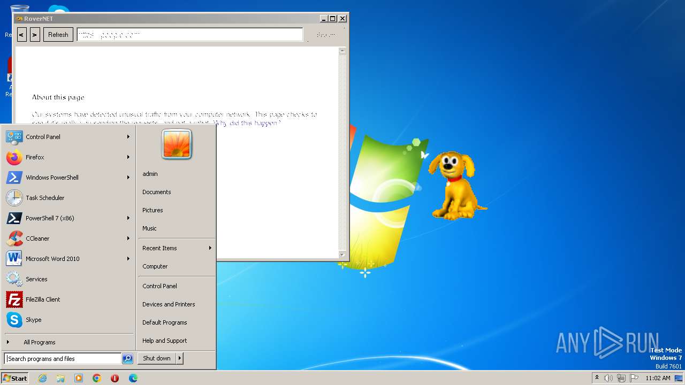Expand Firefox jump list arrow
The height and width of the screenshot is (385, 685).
128,157
